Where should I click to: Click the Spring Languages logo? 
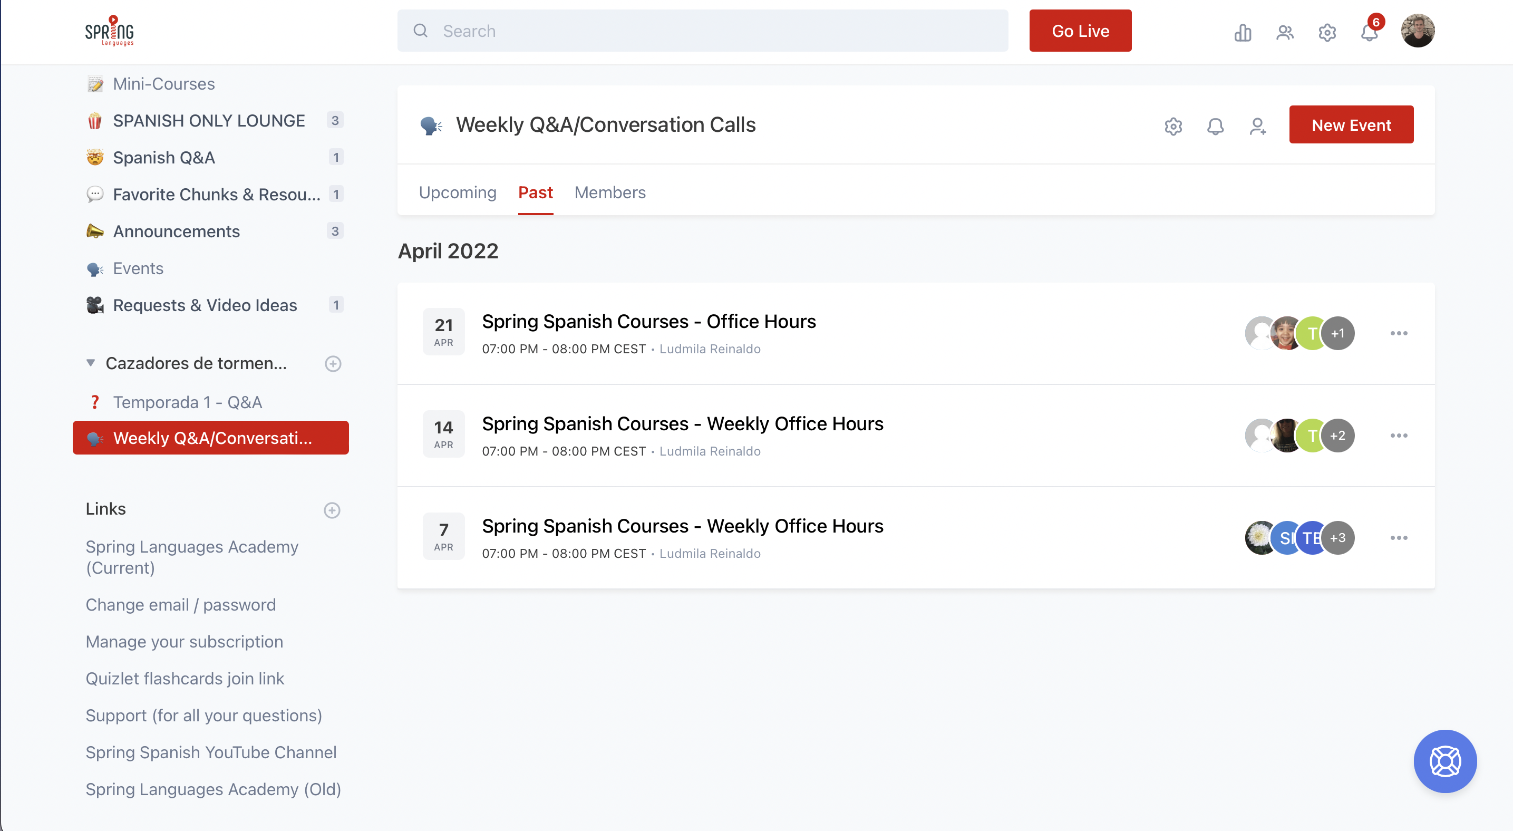(x=110, y=31)
